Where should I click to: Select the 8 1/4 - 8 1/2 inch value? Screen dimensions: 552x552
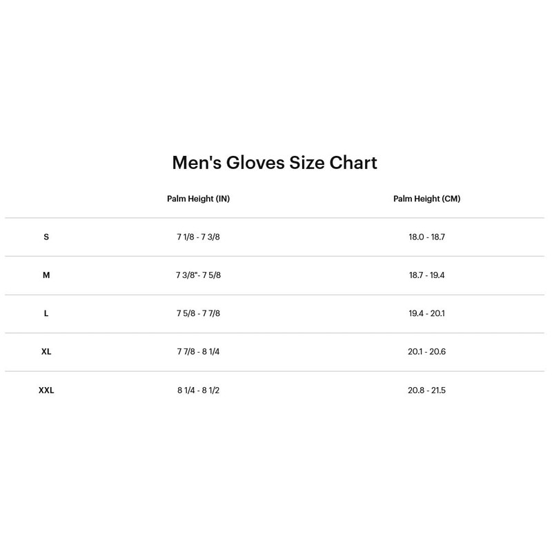pyautogui.click(x=198, y=391)
